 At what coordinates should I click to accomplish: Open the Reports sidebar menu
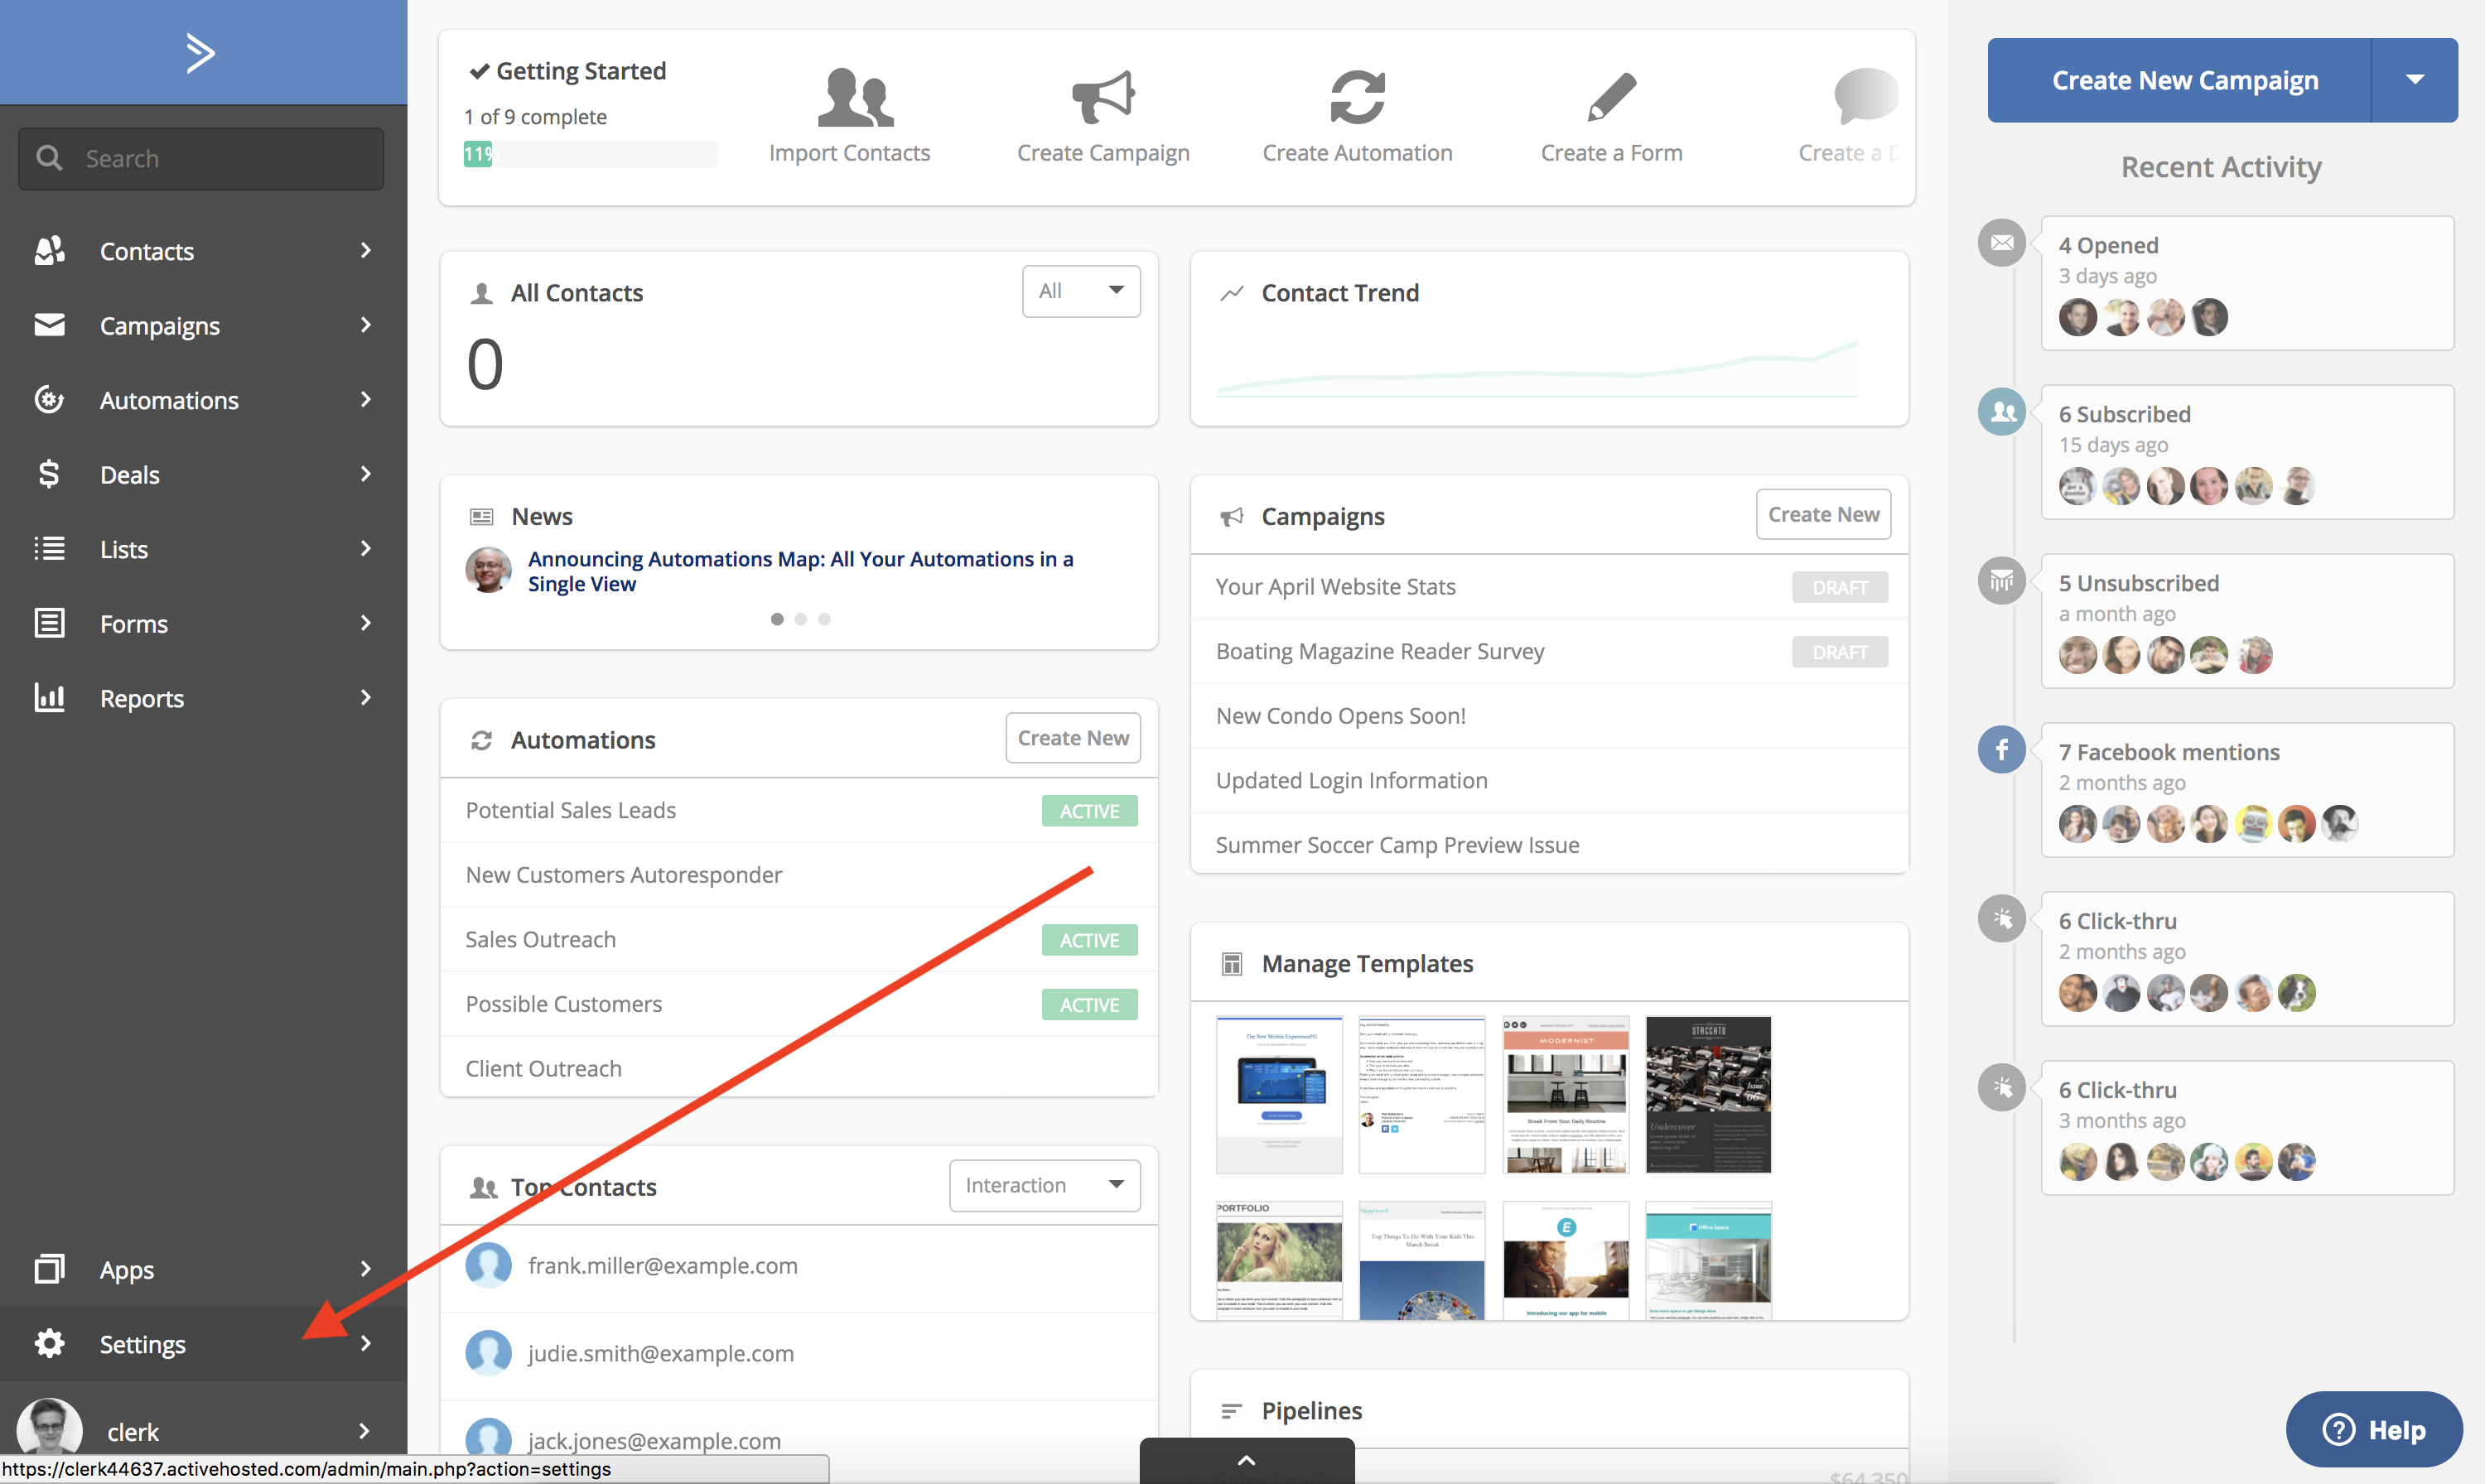[x=142, y=698]
